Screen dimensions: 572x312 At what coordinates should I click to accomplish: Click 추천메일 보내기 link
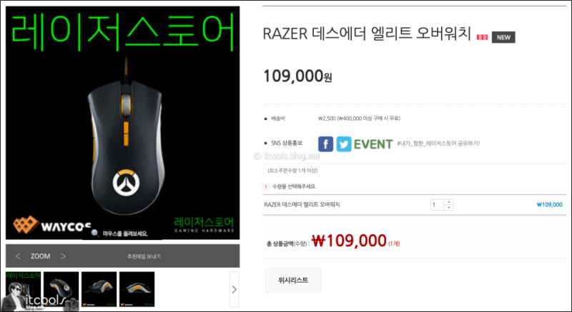(144, 256)
